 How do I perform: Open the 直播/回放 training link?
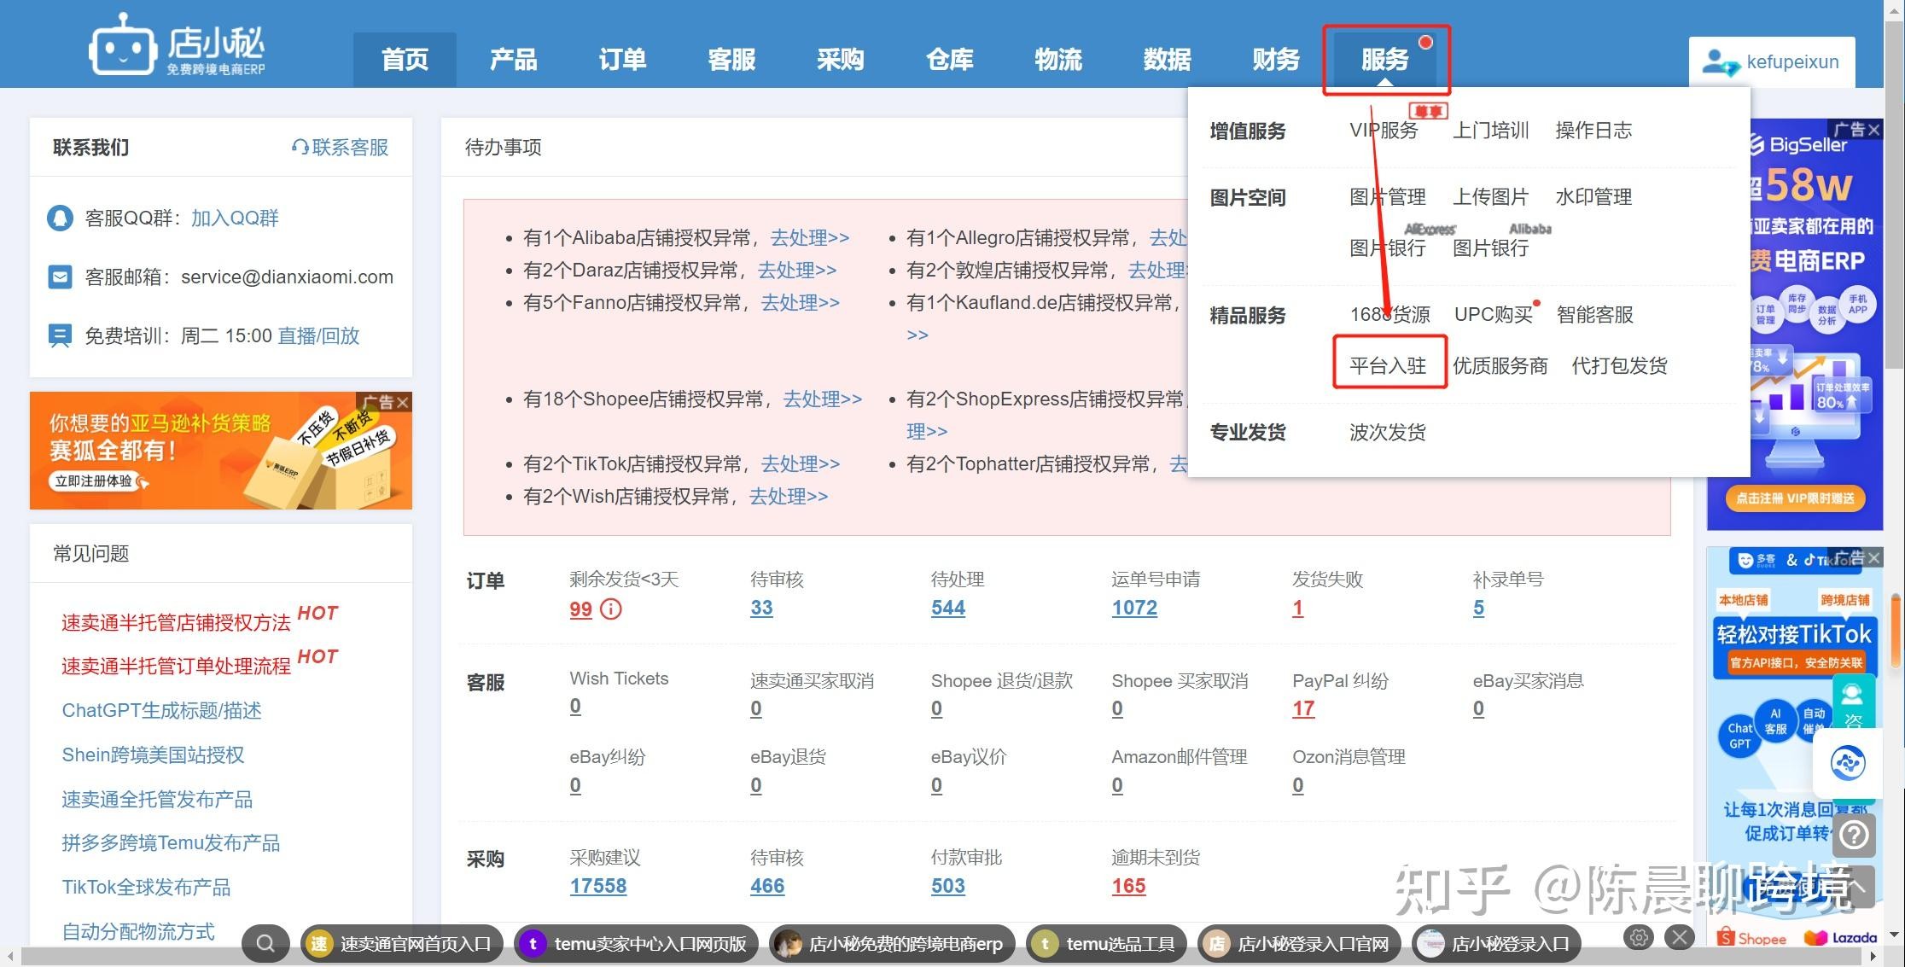point(318,336)
